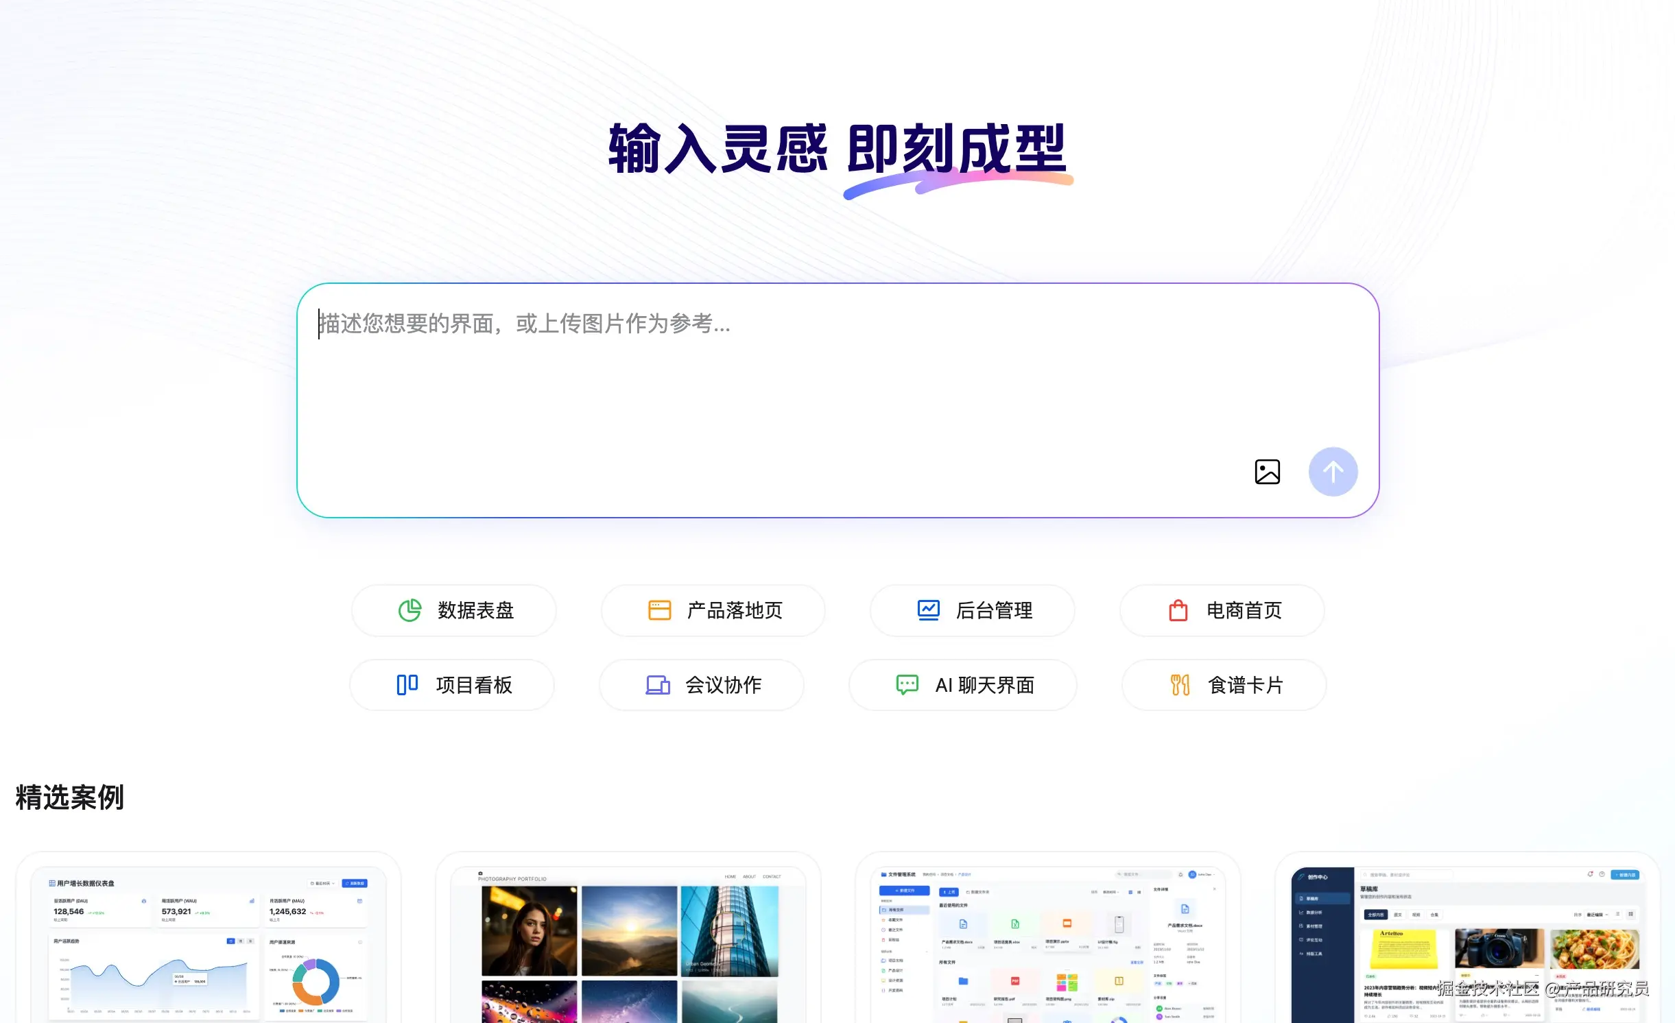The image size is (1675, 1023).
Task: Click the AI 聊天界面 chat bubble icon
Action: 907,684
